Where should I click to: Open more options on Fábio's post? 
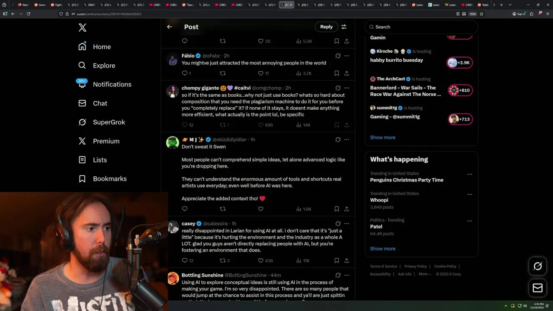pyautogui.click(x=346, y=56)
